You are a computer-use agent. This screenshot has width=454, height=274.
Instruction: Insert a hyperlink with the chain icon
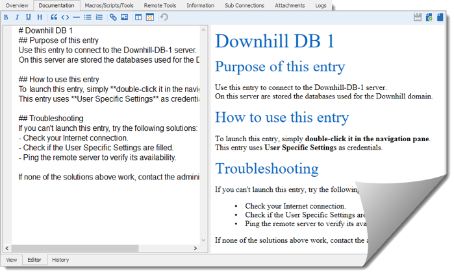113,17
